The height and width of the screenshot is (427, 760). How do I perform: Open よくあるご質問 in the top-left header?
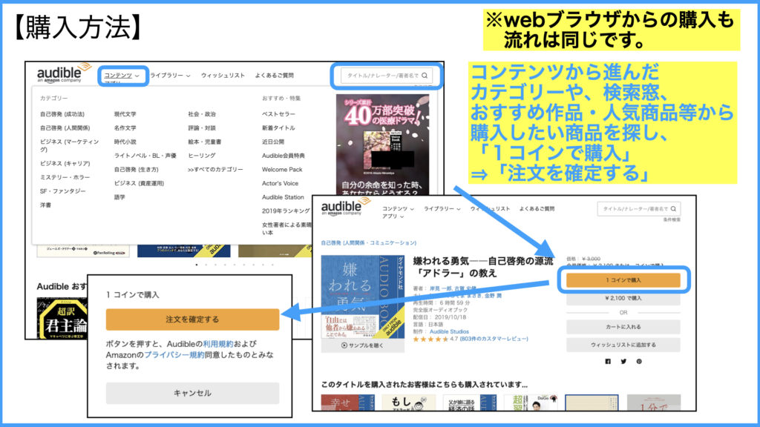[x=275, y=76]
